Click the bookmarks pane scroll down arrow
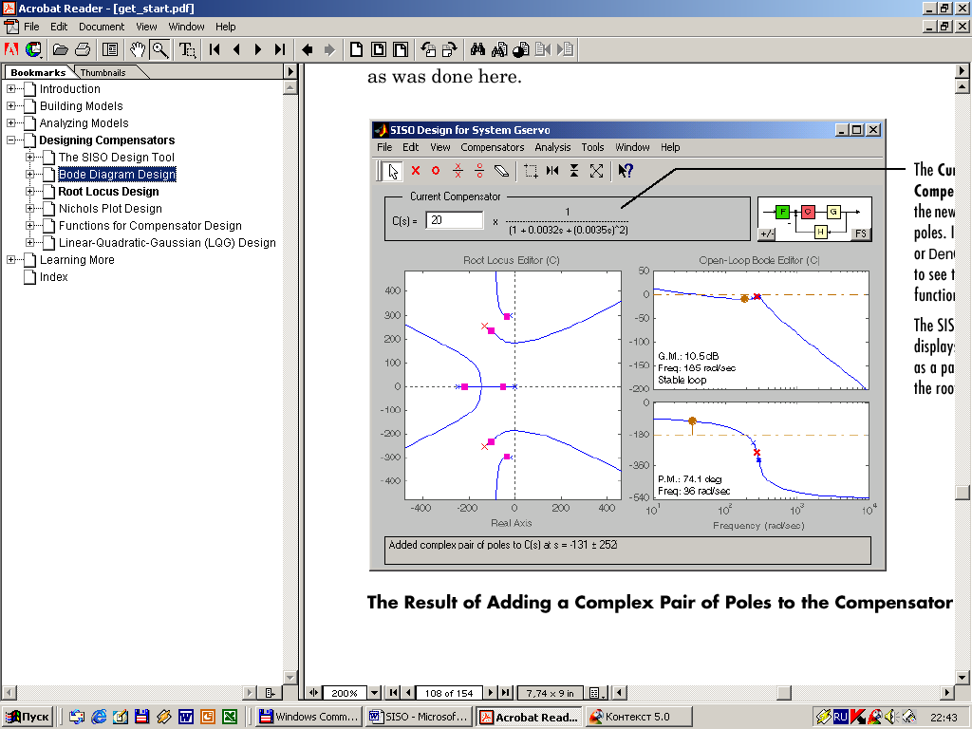 click(290, 677)
